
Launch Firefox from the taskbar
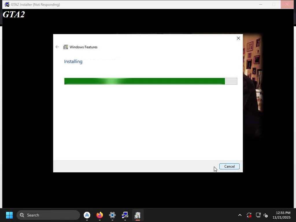[x=100, y=215]
